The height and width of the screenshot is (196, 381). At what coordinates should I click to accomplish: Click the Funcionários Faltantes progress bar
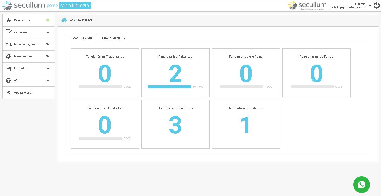[x=169, y=87]
